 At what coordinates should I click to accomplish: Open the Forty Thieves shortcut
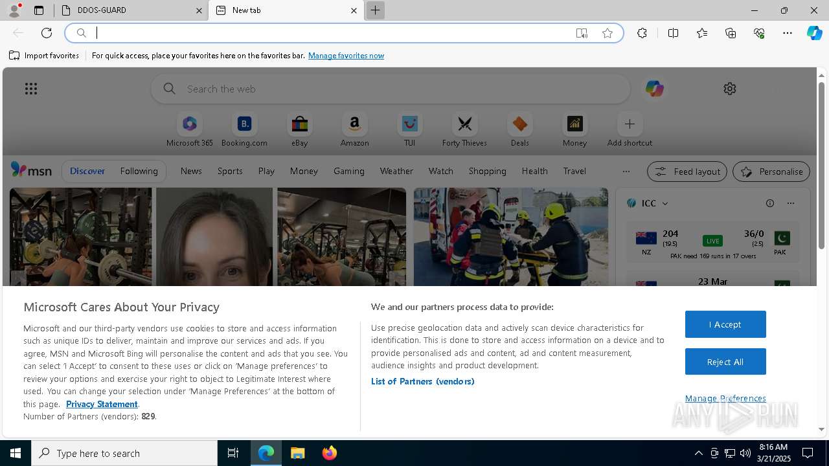tap(464, 130)
